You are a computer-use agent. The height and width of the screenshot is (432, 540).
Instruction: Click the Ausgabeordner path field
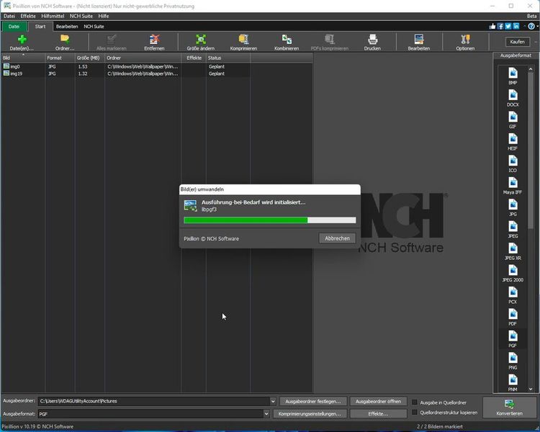click(153, 401)
